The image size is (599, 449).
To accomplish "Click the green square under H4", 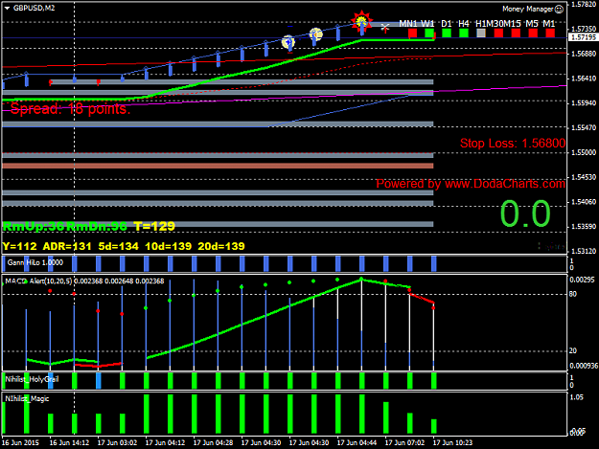I will (464, 34).
